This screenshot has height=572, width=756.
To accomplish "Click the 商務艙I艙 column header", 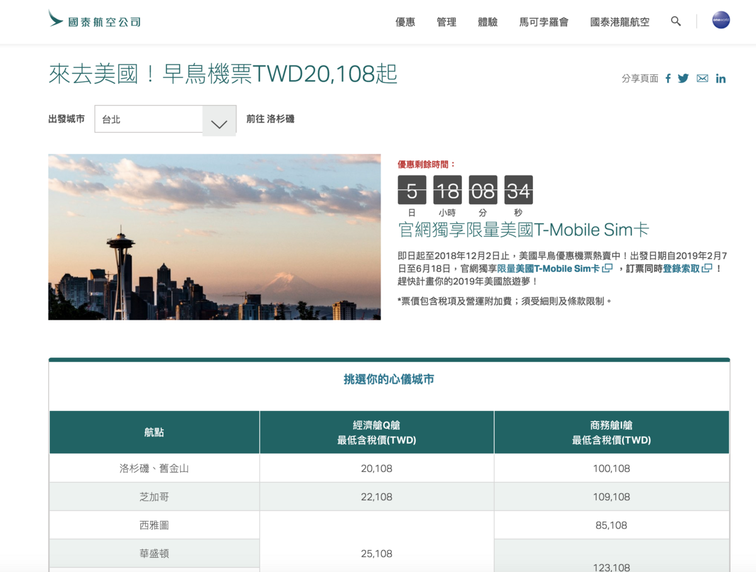I will (x=612, y=432).
